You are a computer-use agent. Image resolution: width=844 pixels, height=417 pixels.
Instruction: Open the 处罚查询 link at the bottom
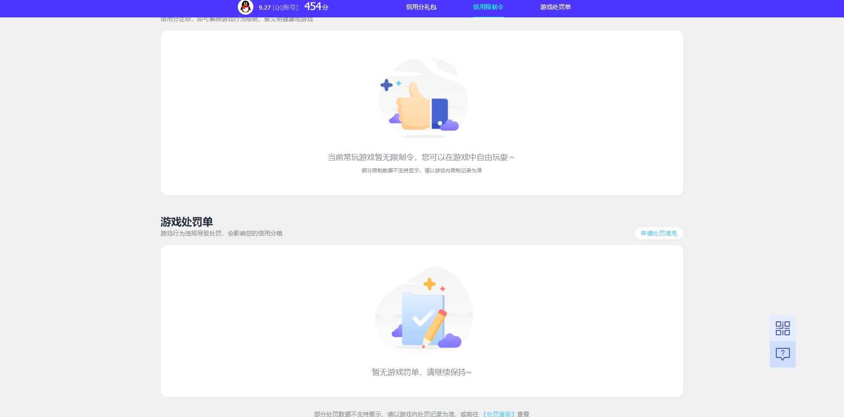tap(499, 413)
